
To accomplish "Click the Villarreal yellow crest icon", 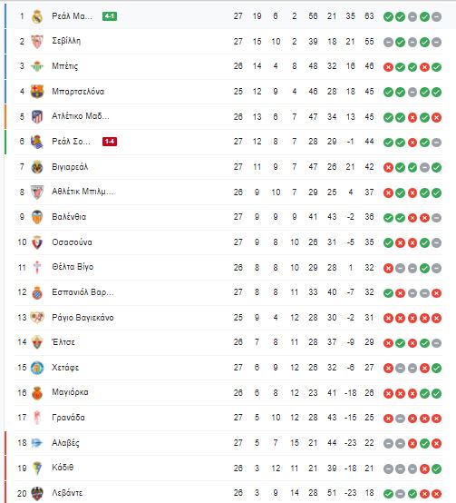I will [x=37, y=167].
